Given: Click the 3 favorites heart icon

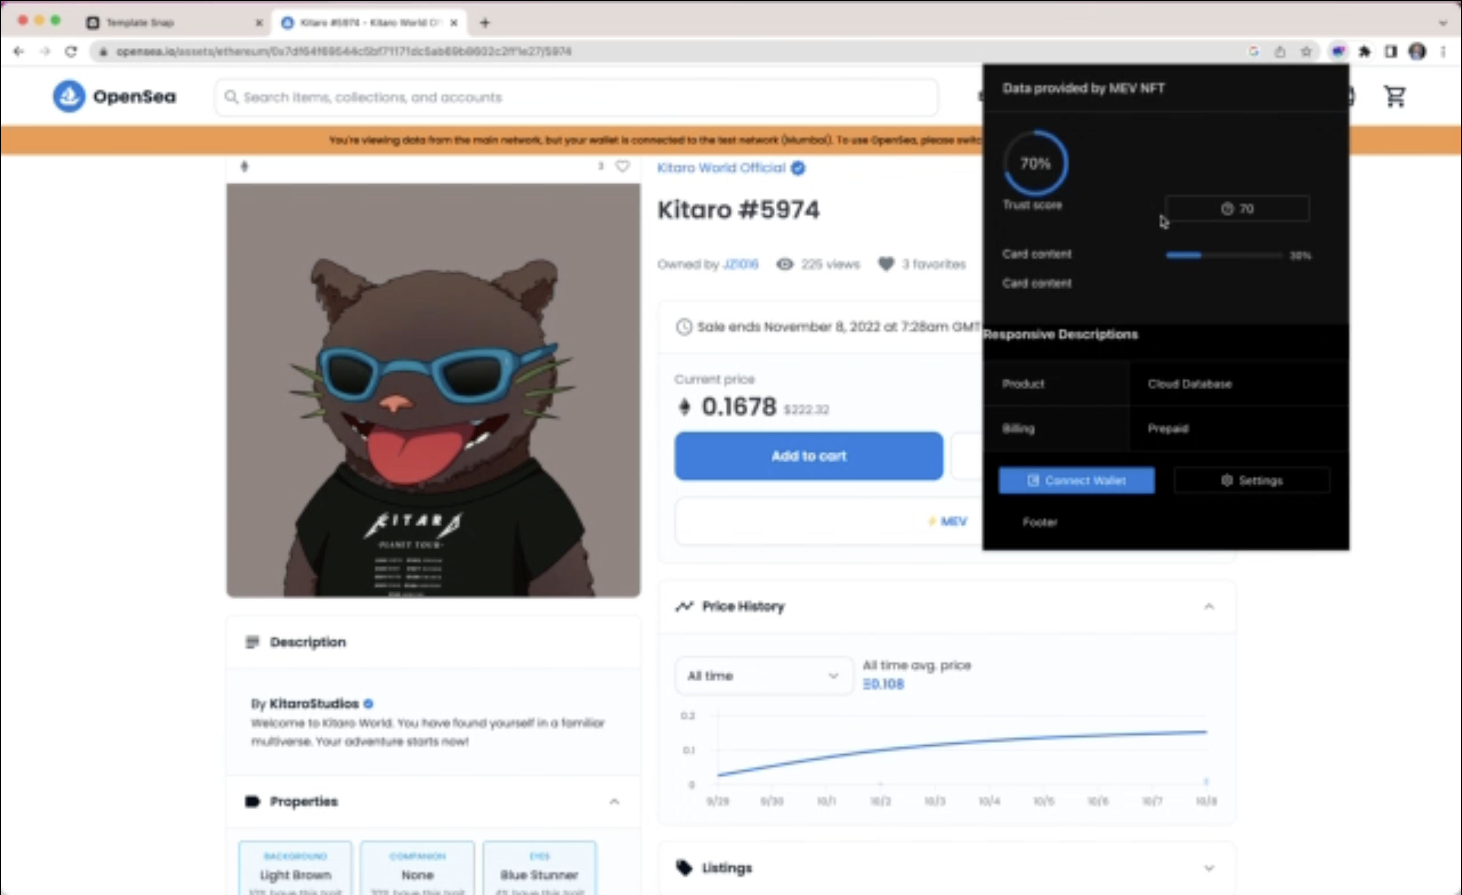Looking at the screenshot, I should point(886,264).
